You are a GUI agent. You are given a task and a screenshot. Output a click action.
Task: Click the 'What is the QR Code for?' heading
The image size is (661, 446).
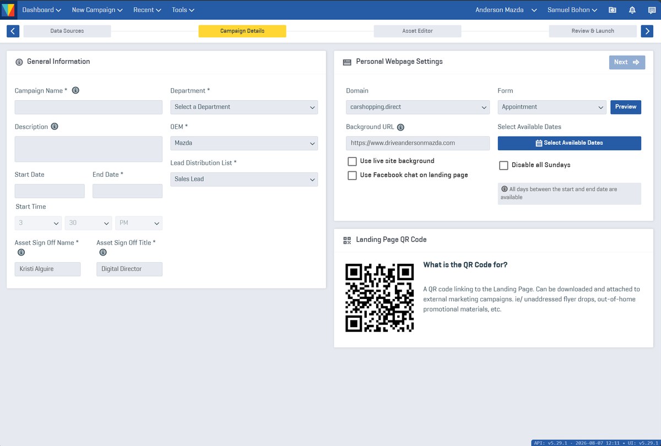coord(465,265)
